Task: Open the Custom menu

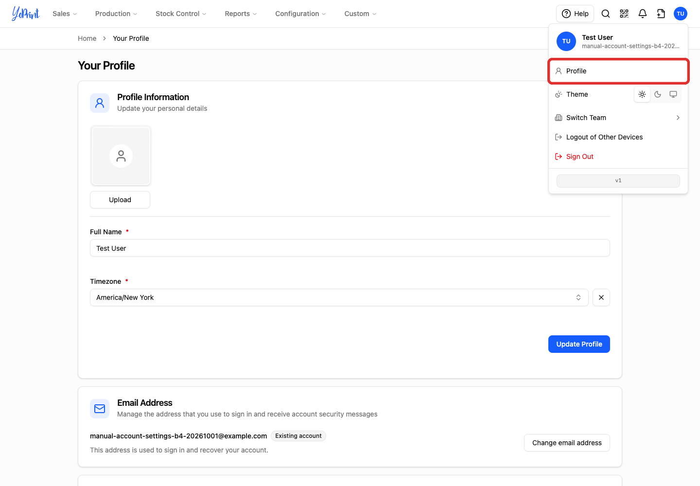Action: point(360,14)
